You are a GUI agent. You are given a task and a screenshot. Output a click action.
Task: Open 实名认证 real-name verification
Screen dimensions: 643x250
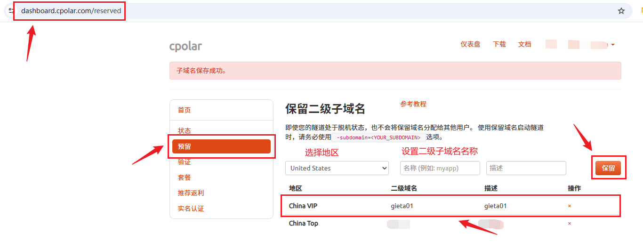coord(191,209)
